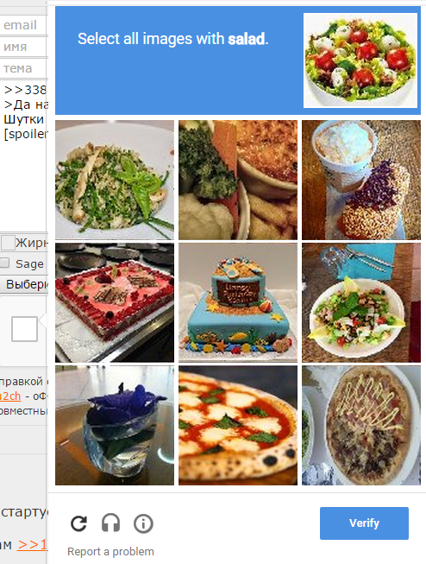Click the Verify button
This screenshot has height=564, width=426.
(364, 523)
